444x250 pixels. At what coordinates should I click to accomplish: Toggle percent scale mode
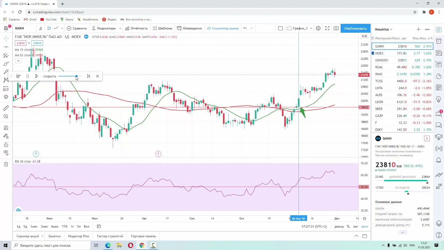coord(348,226)
